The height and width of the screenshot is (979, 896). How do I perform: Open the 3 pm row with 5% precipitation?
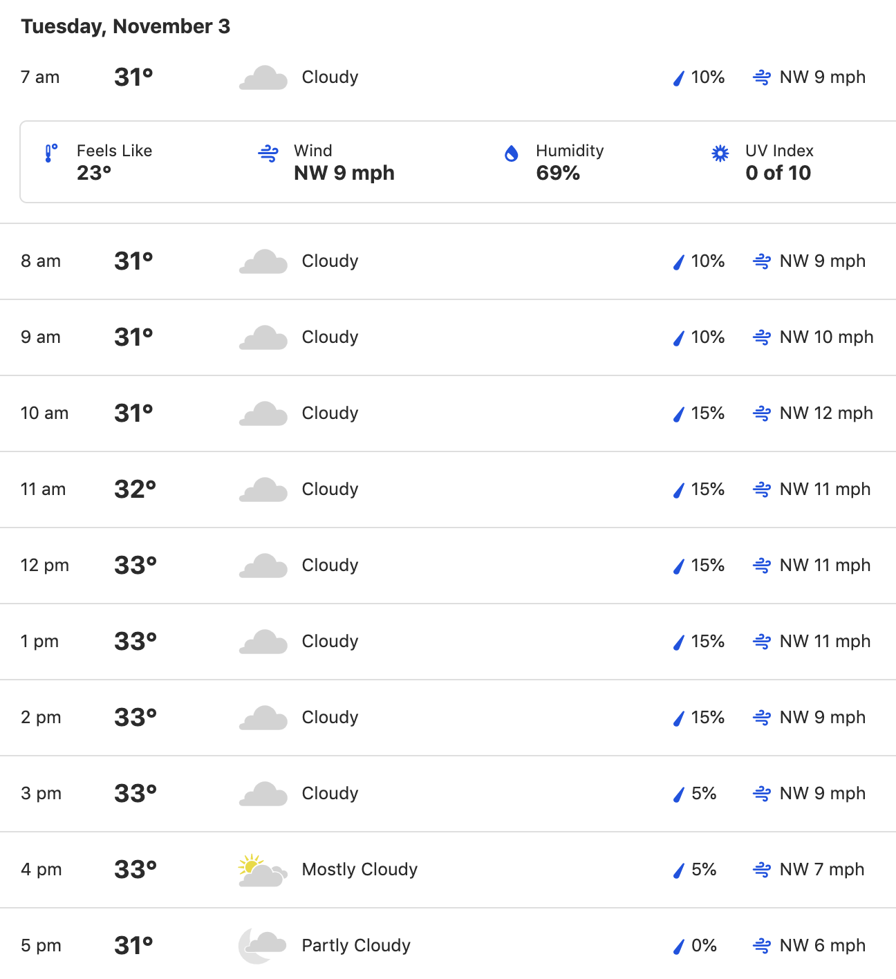coord(448,794)
